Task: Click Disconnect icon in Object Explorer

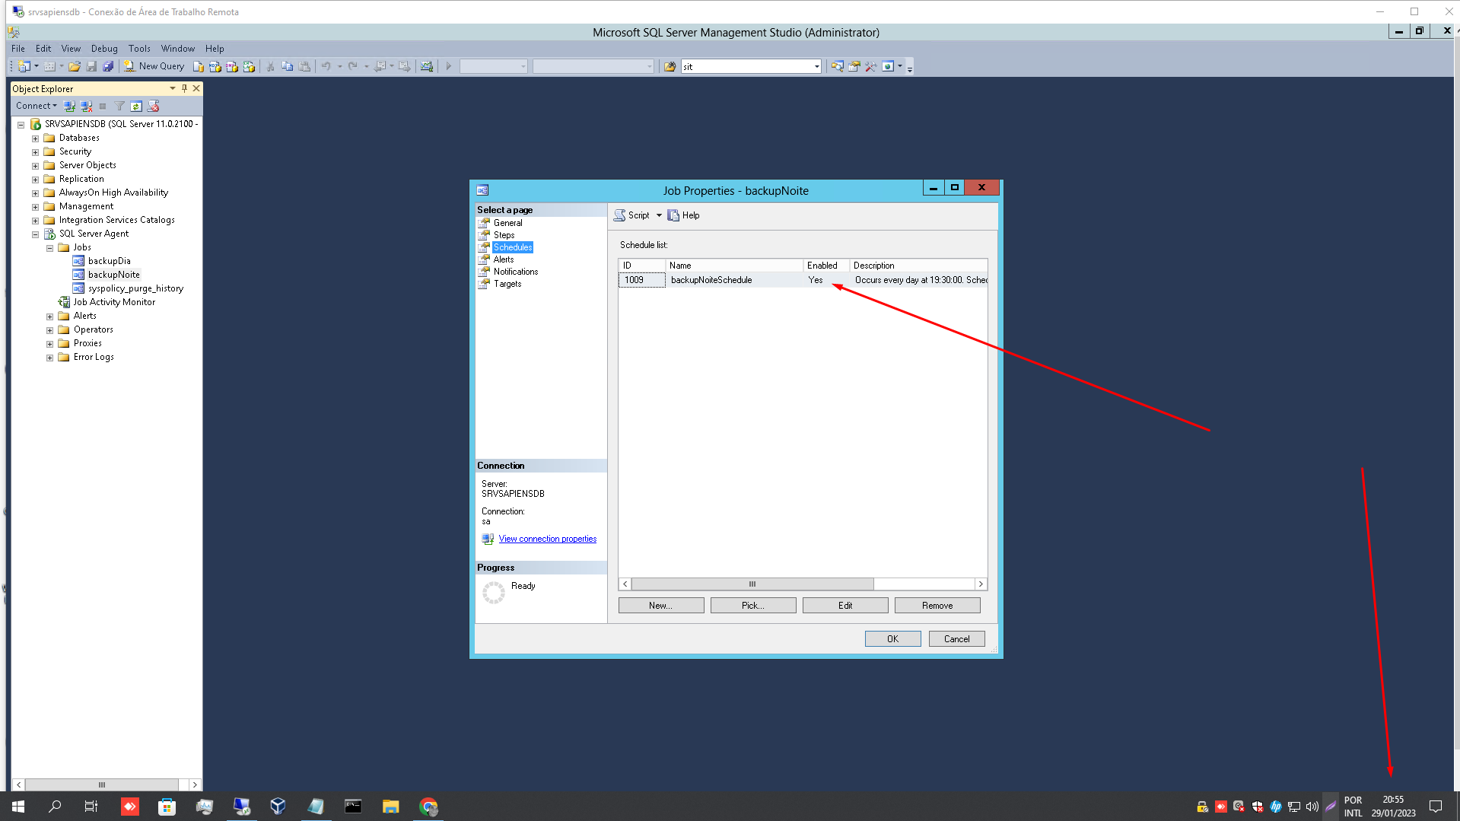Action: 86,106
